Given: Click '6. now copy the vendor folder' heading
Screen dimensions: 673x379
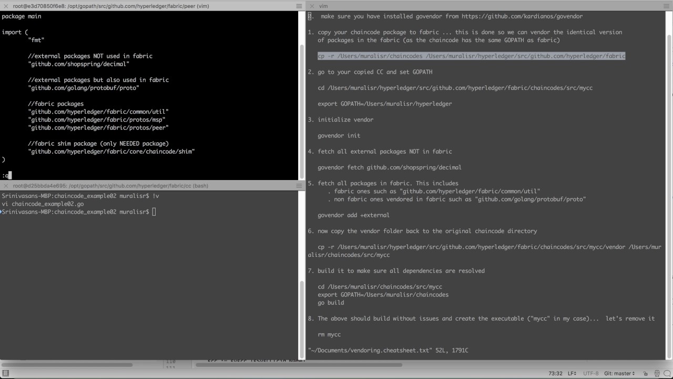Looking at the screenshot, I should [x=423, y=231].
